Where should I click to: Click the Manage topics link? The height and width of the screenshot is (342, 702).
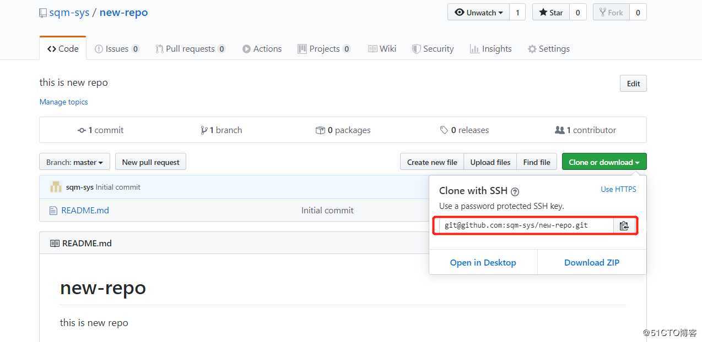(x=63, y=102)
